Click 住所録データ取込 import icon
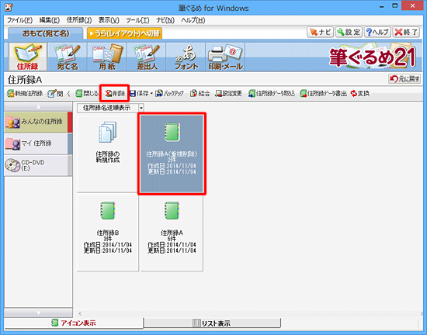The width and height of the screenshot is (427, 335). tap(271, 94)
